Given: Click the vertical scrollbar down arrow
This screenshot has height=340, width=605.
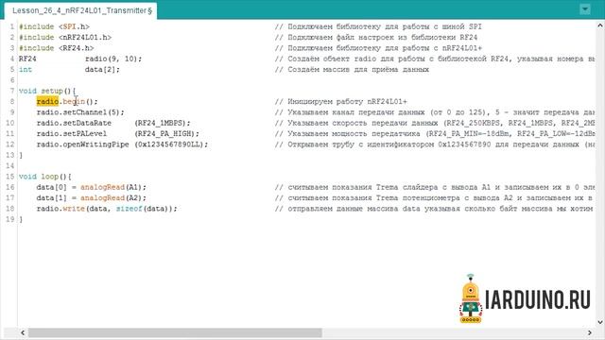Looking at the screenshot, I should (600, 322).
